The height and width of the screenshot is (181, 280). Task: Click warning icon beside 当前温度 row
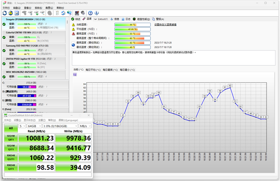(73, 25)
